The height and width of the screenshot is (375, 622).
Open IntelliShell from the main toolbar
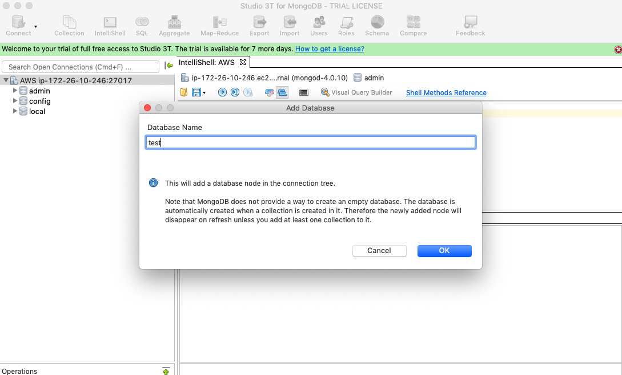pos(110,26)
